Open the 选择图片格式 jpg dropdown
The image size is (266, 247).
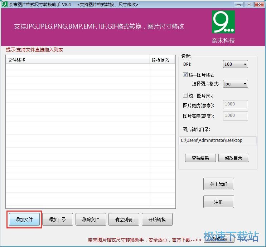point(236,84)
